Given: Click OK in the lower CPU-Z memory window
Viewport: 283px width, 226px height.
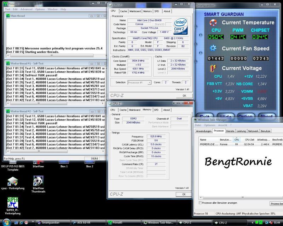Looking at the screenshot, I should 184,194.
